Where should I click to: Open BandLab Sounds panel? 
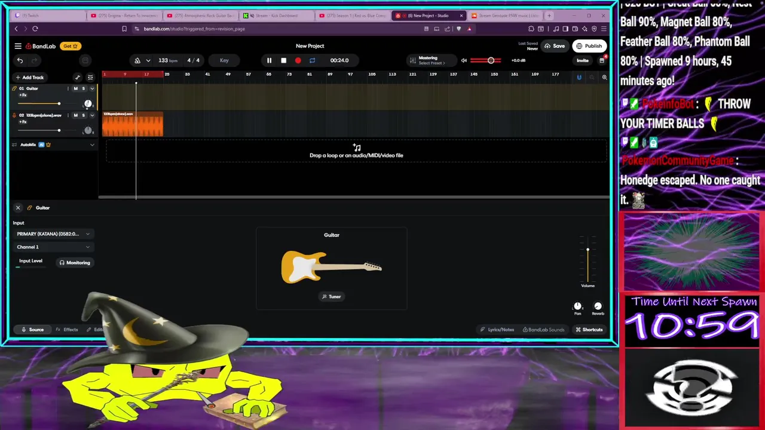pos(544,330)
